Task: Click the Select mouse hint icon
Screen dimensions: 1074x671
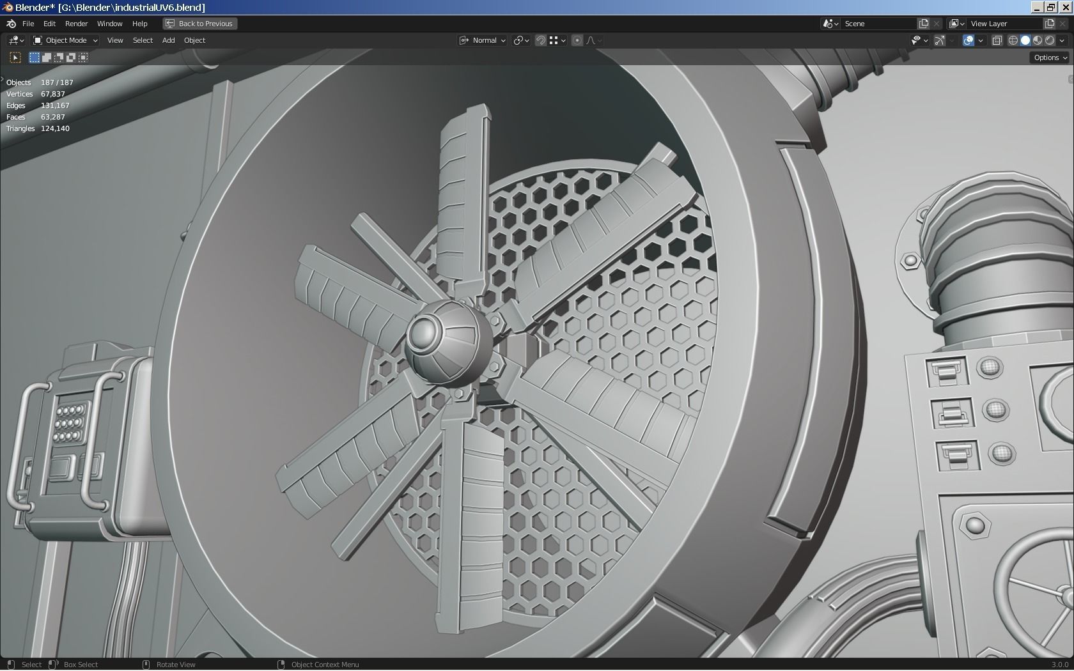Action: click(11, 665)
